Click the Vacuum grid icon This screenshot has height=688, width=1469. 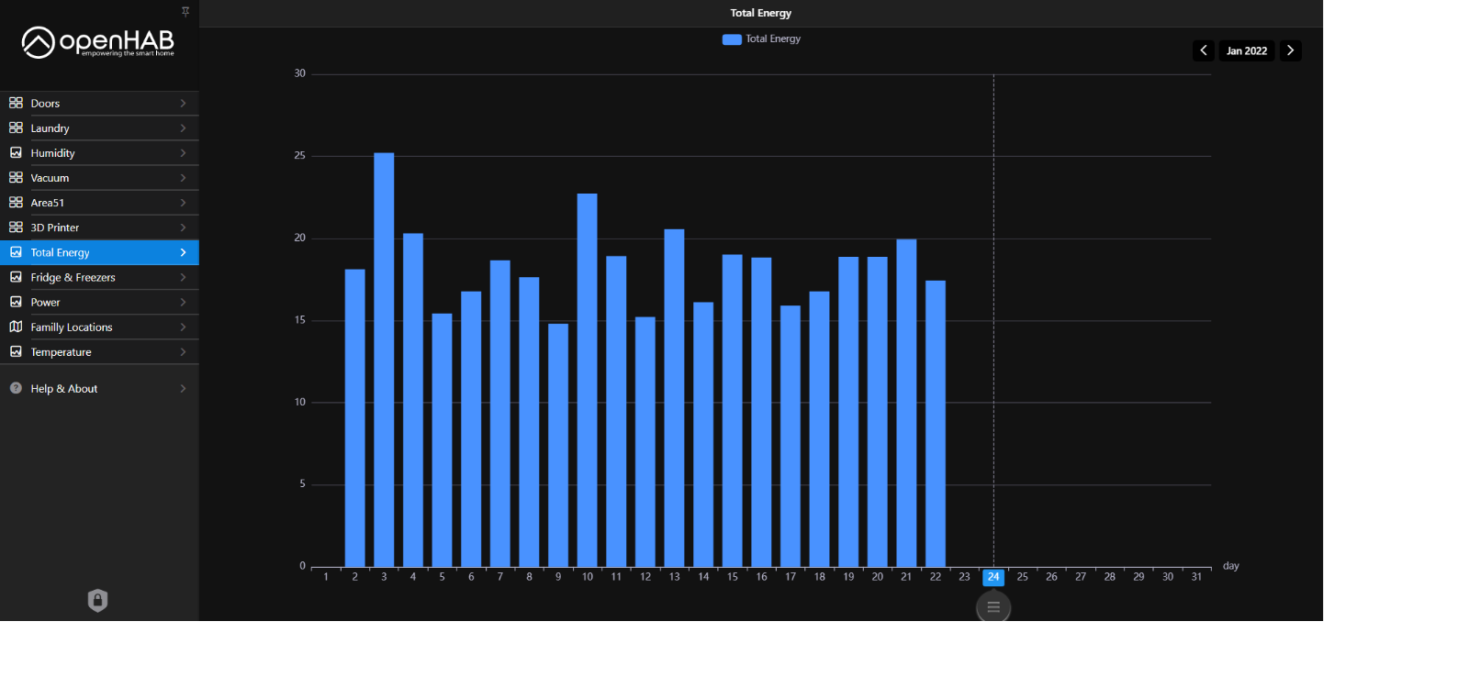[x=16, y=177]
